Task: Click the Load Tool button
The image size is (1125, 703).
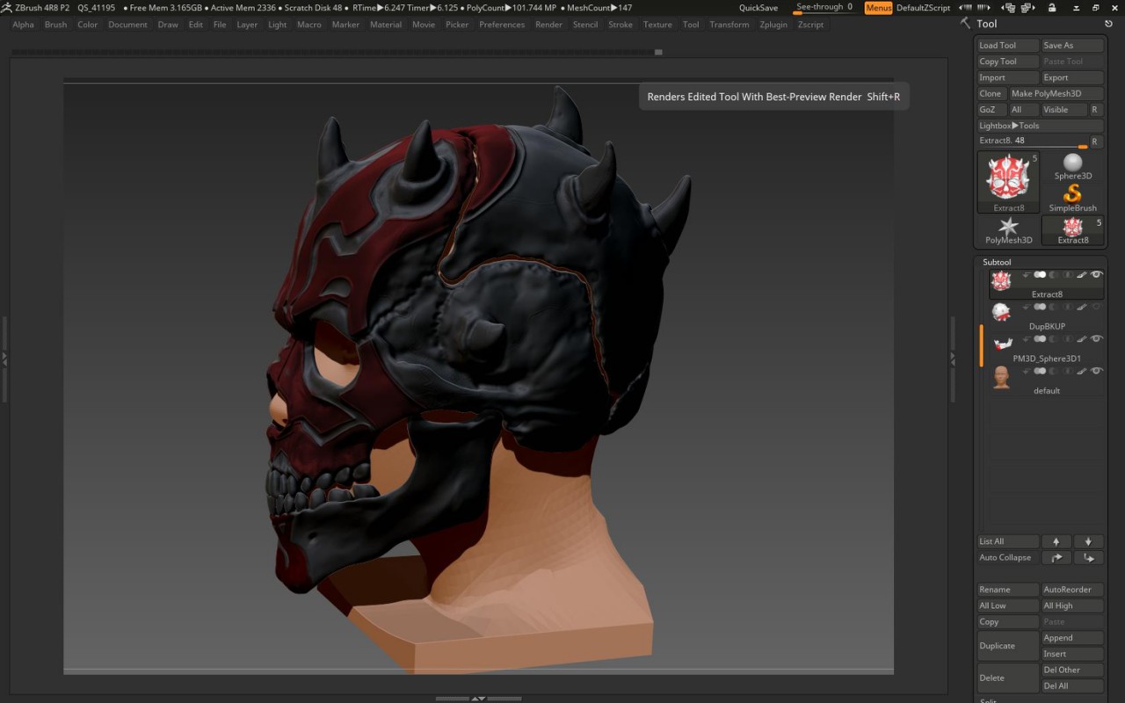Action: click(1008, 46)
